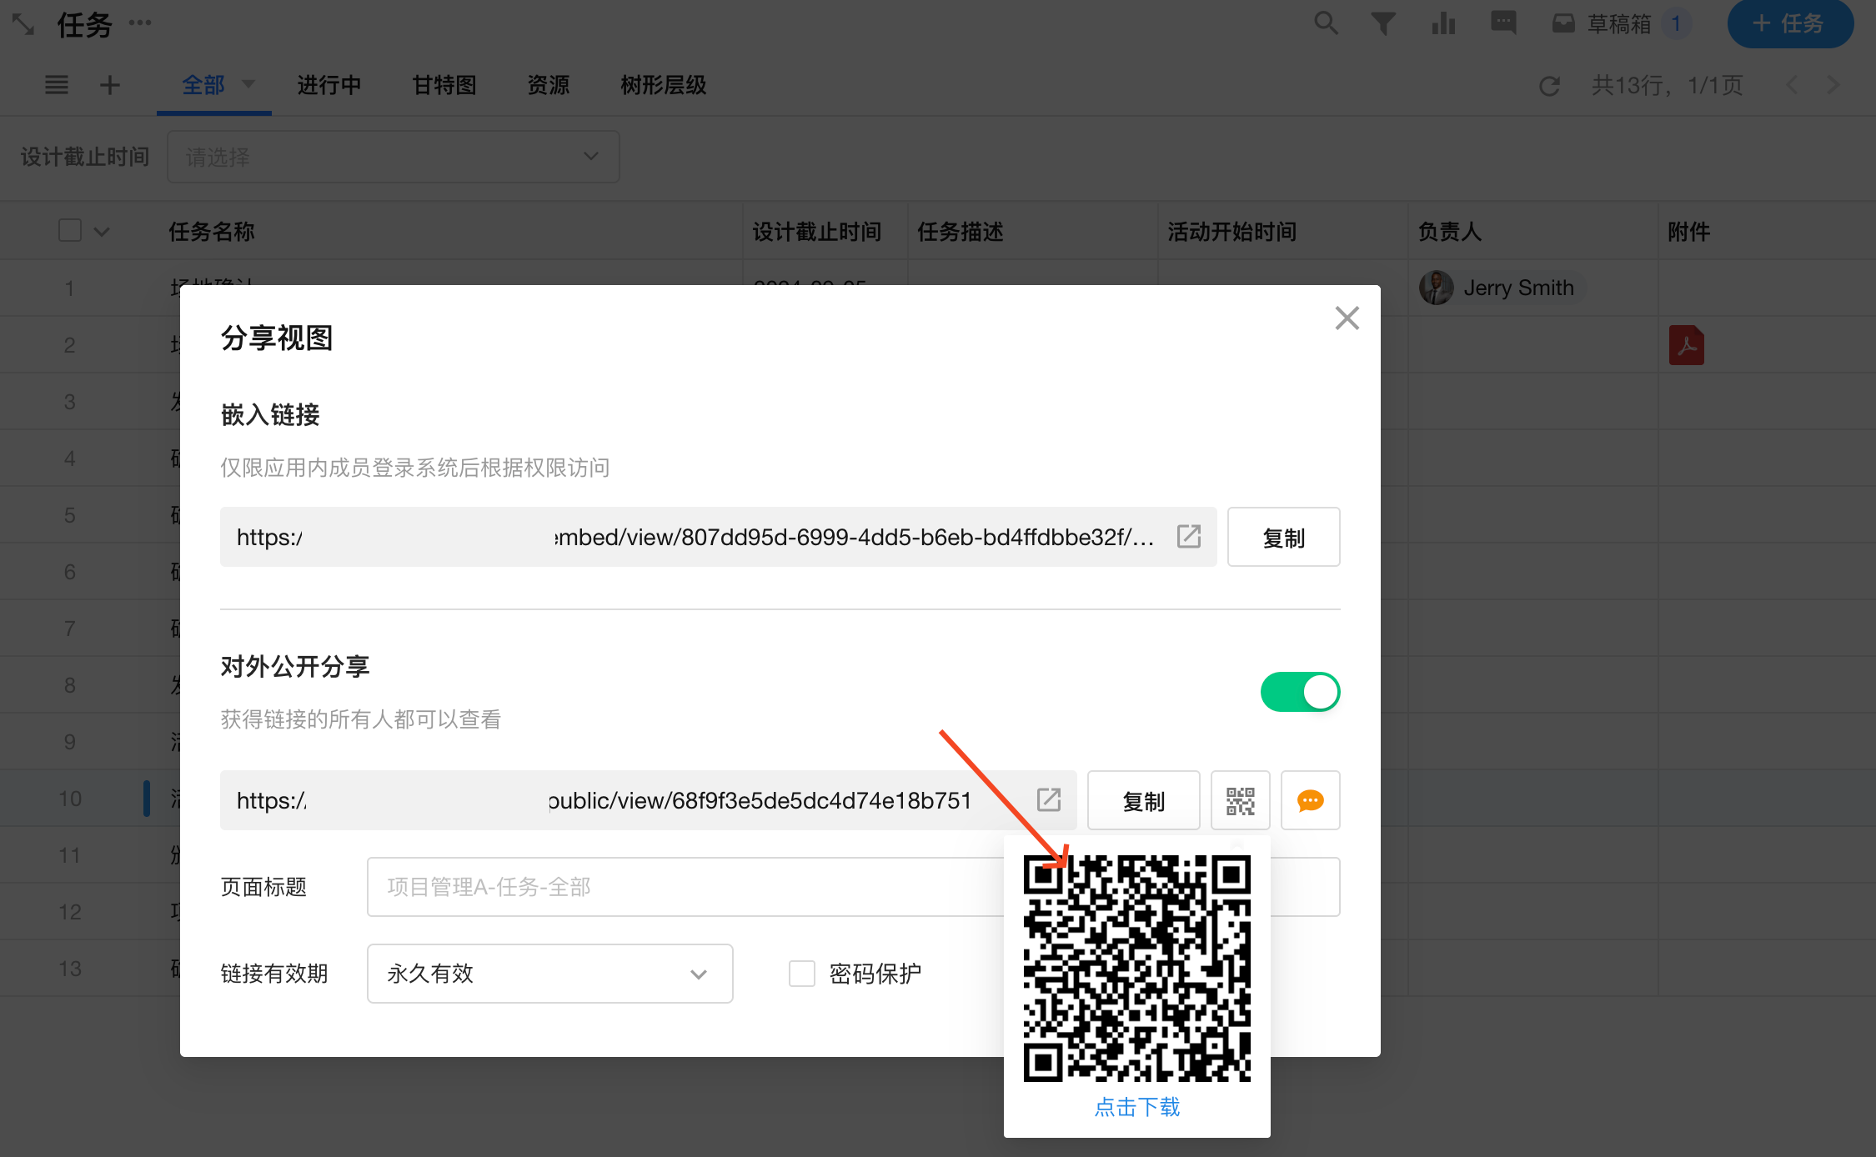The width and height of the screenshot is (1876, 1157).
Task: Open embed link external icon
Action: click(1188, 536)
